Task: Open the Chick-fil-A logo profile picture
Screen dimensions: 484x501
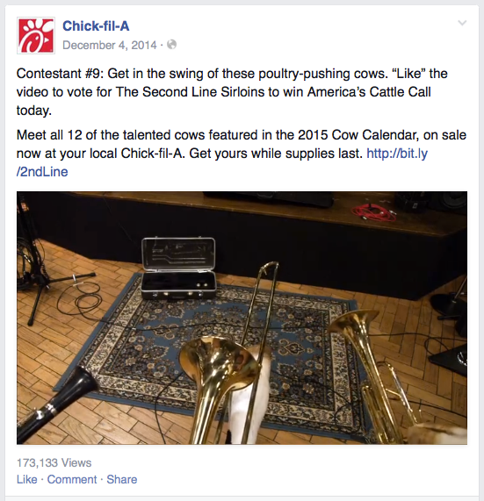Action: [x=36, y=35]
